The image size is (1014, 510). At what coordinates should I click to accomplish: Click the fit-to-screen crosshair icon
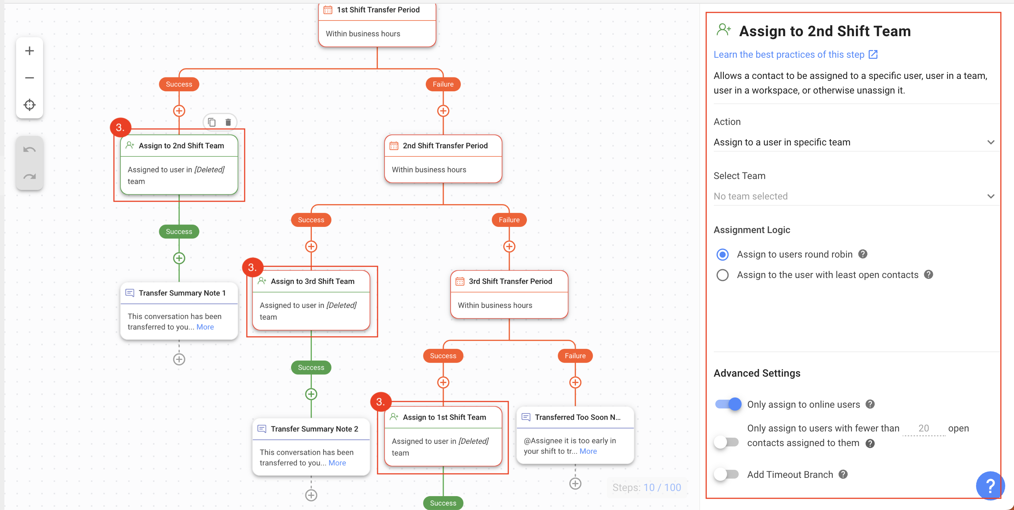tap(30, 105)
